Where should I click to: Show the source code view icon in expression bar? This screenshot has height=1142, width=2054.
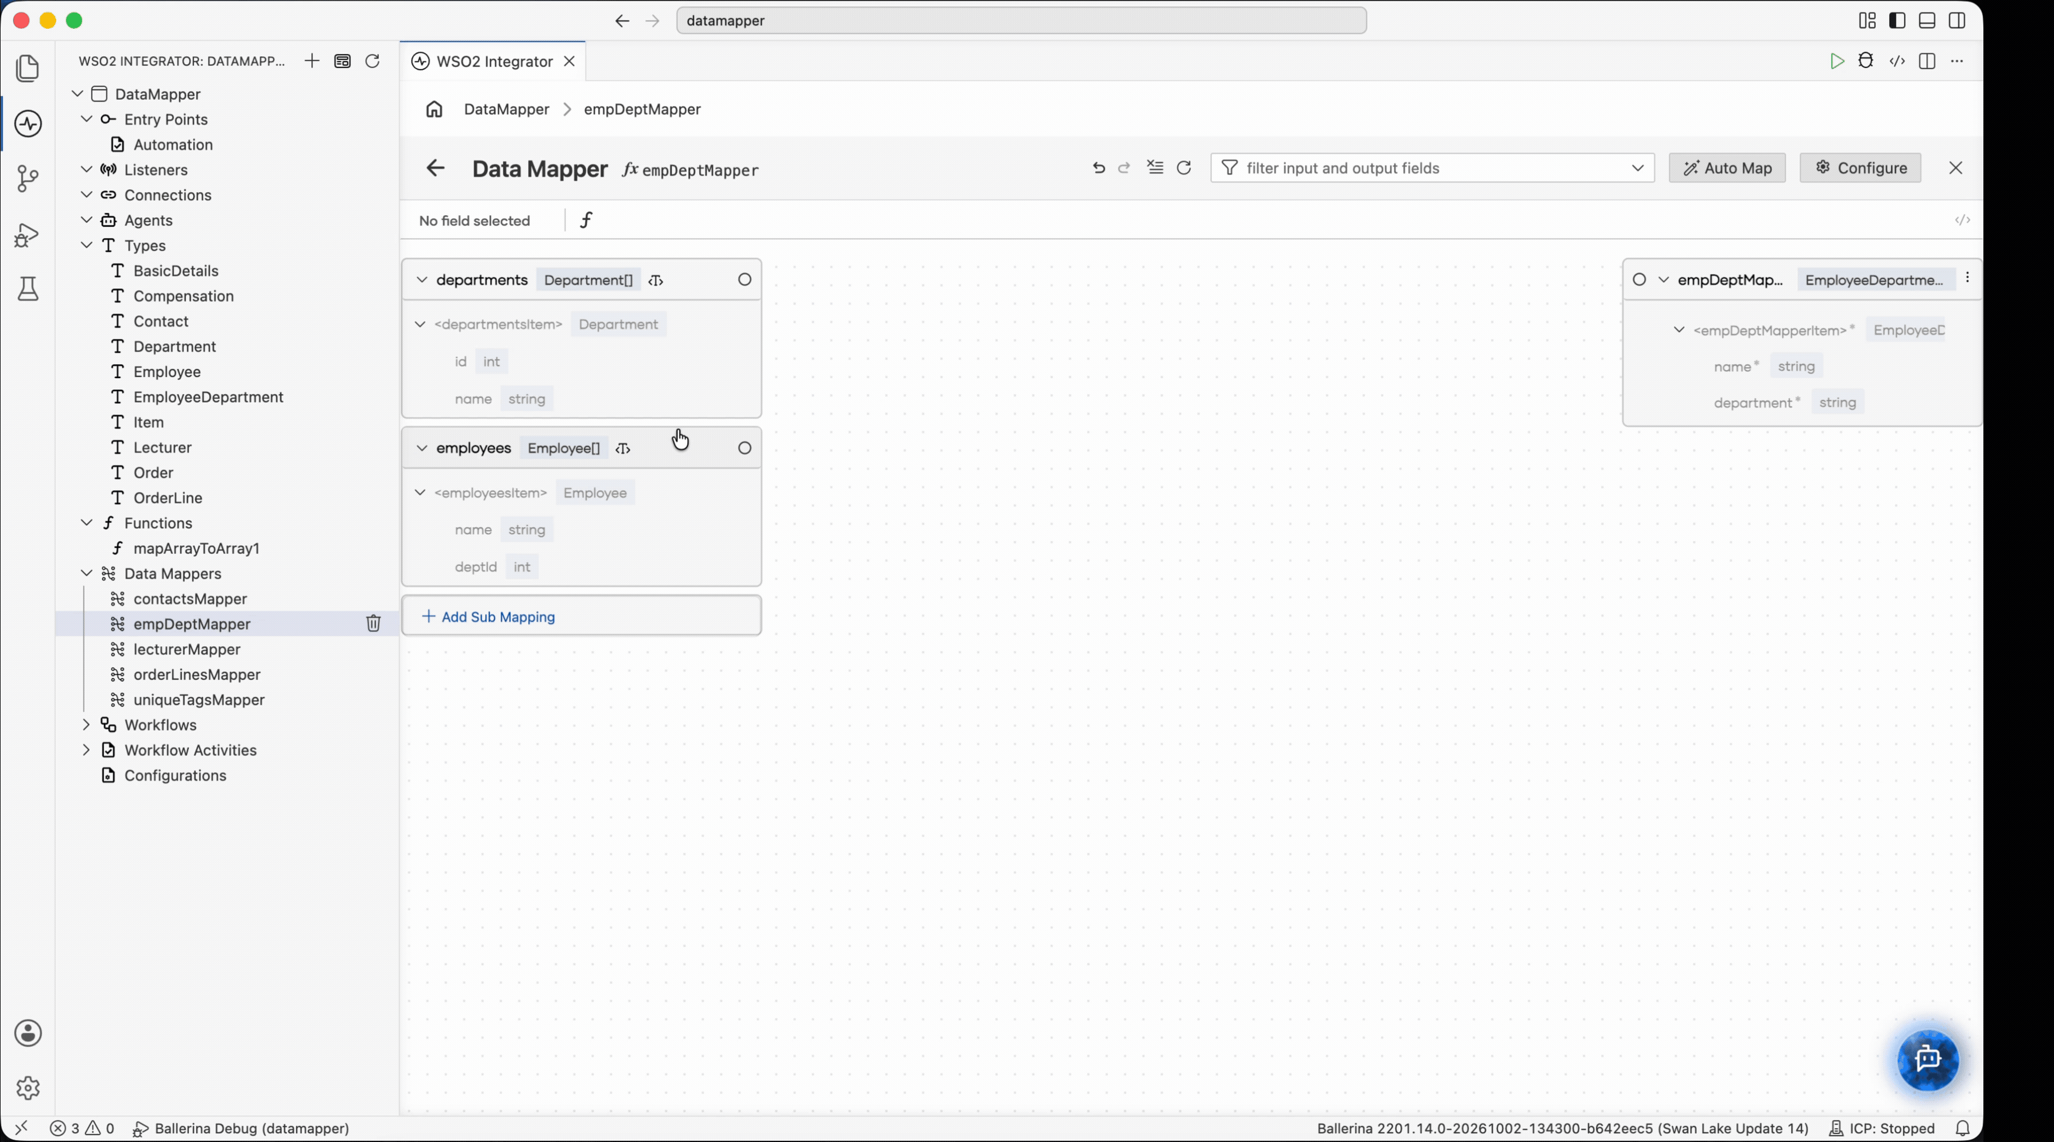[x=1962, y=220]
